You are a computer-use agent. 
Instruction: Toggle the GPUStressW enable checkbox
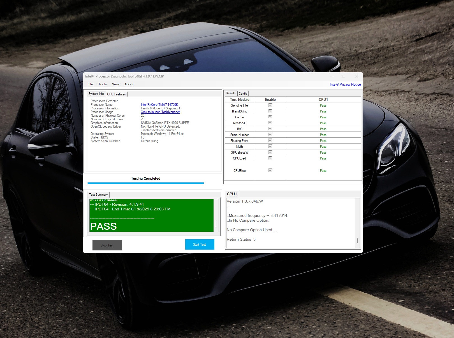[270, 152]
